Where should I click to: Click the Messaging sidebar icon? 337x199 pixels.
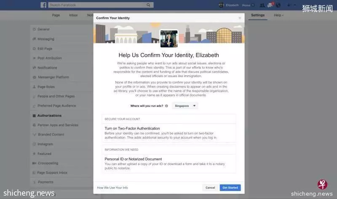(34, 39)
